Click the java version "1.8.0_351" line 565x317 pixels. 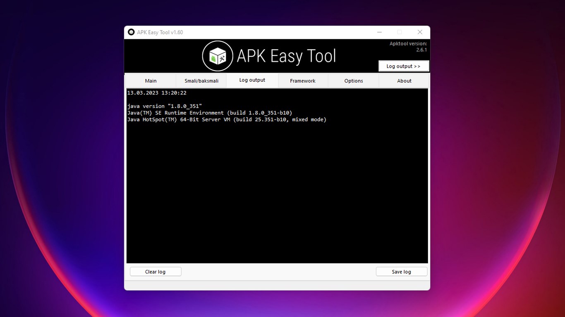click(x=165, y=106)
